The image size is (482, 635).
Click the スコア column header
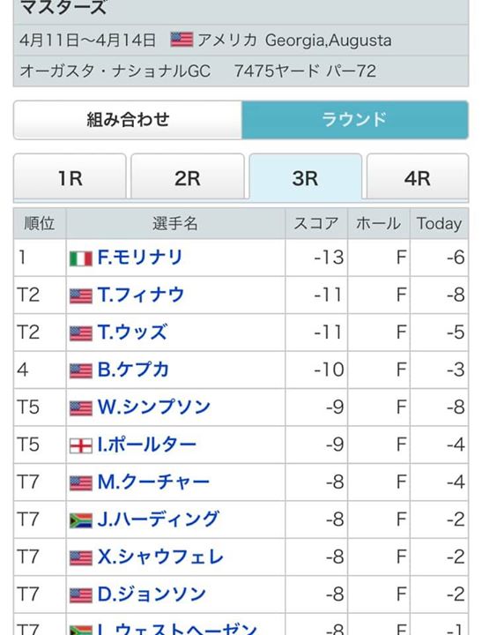point(316,223)
